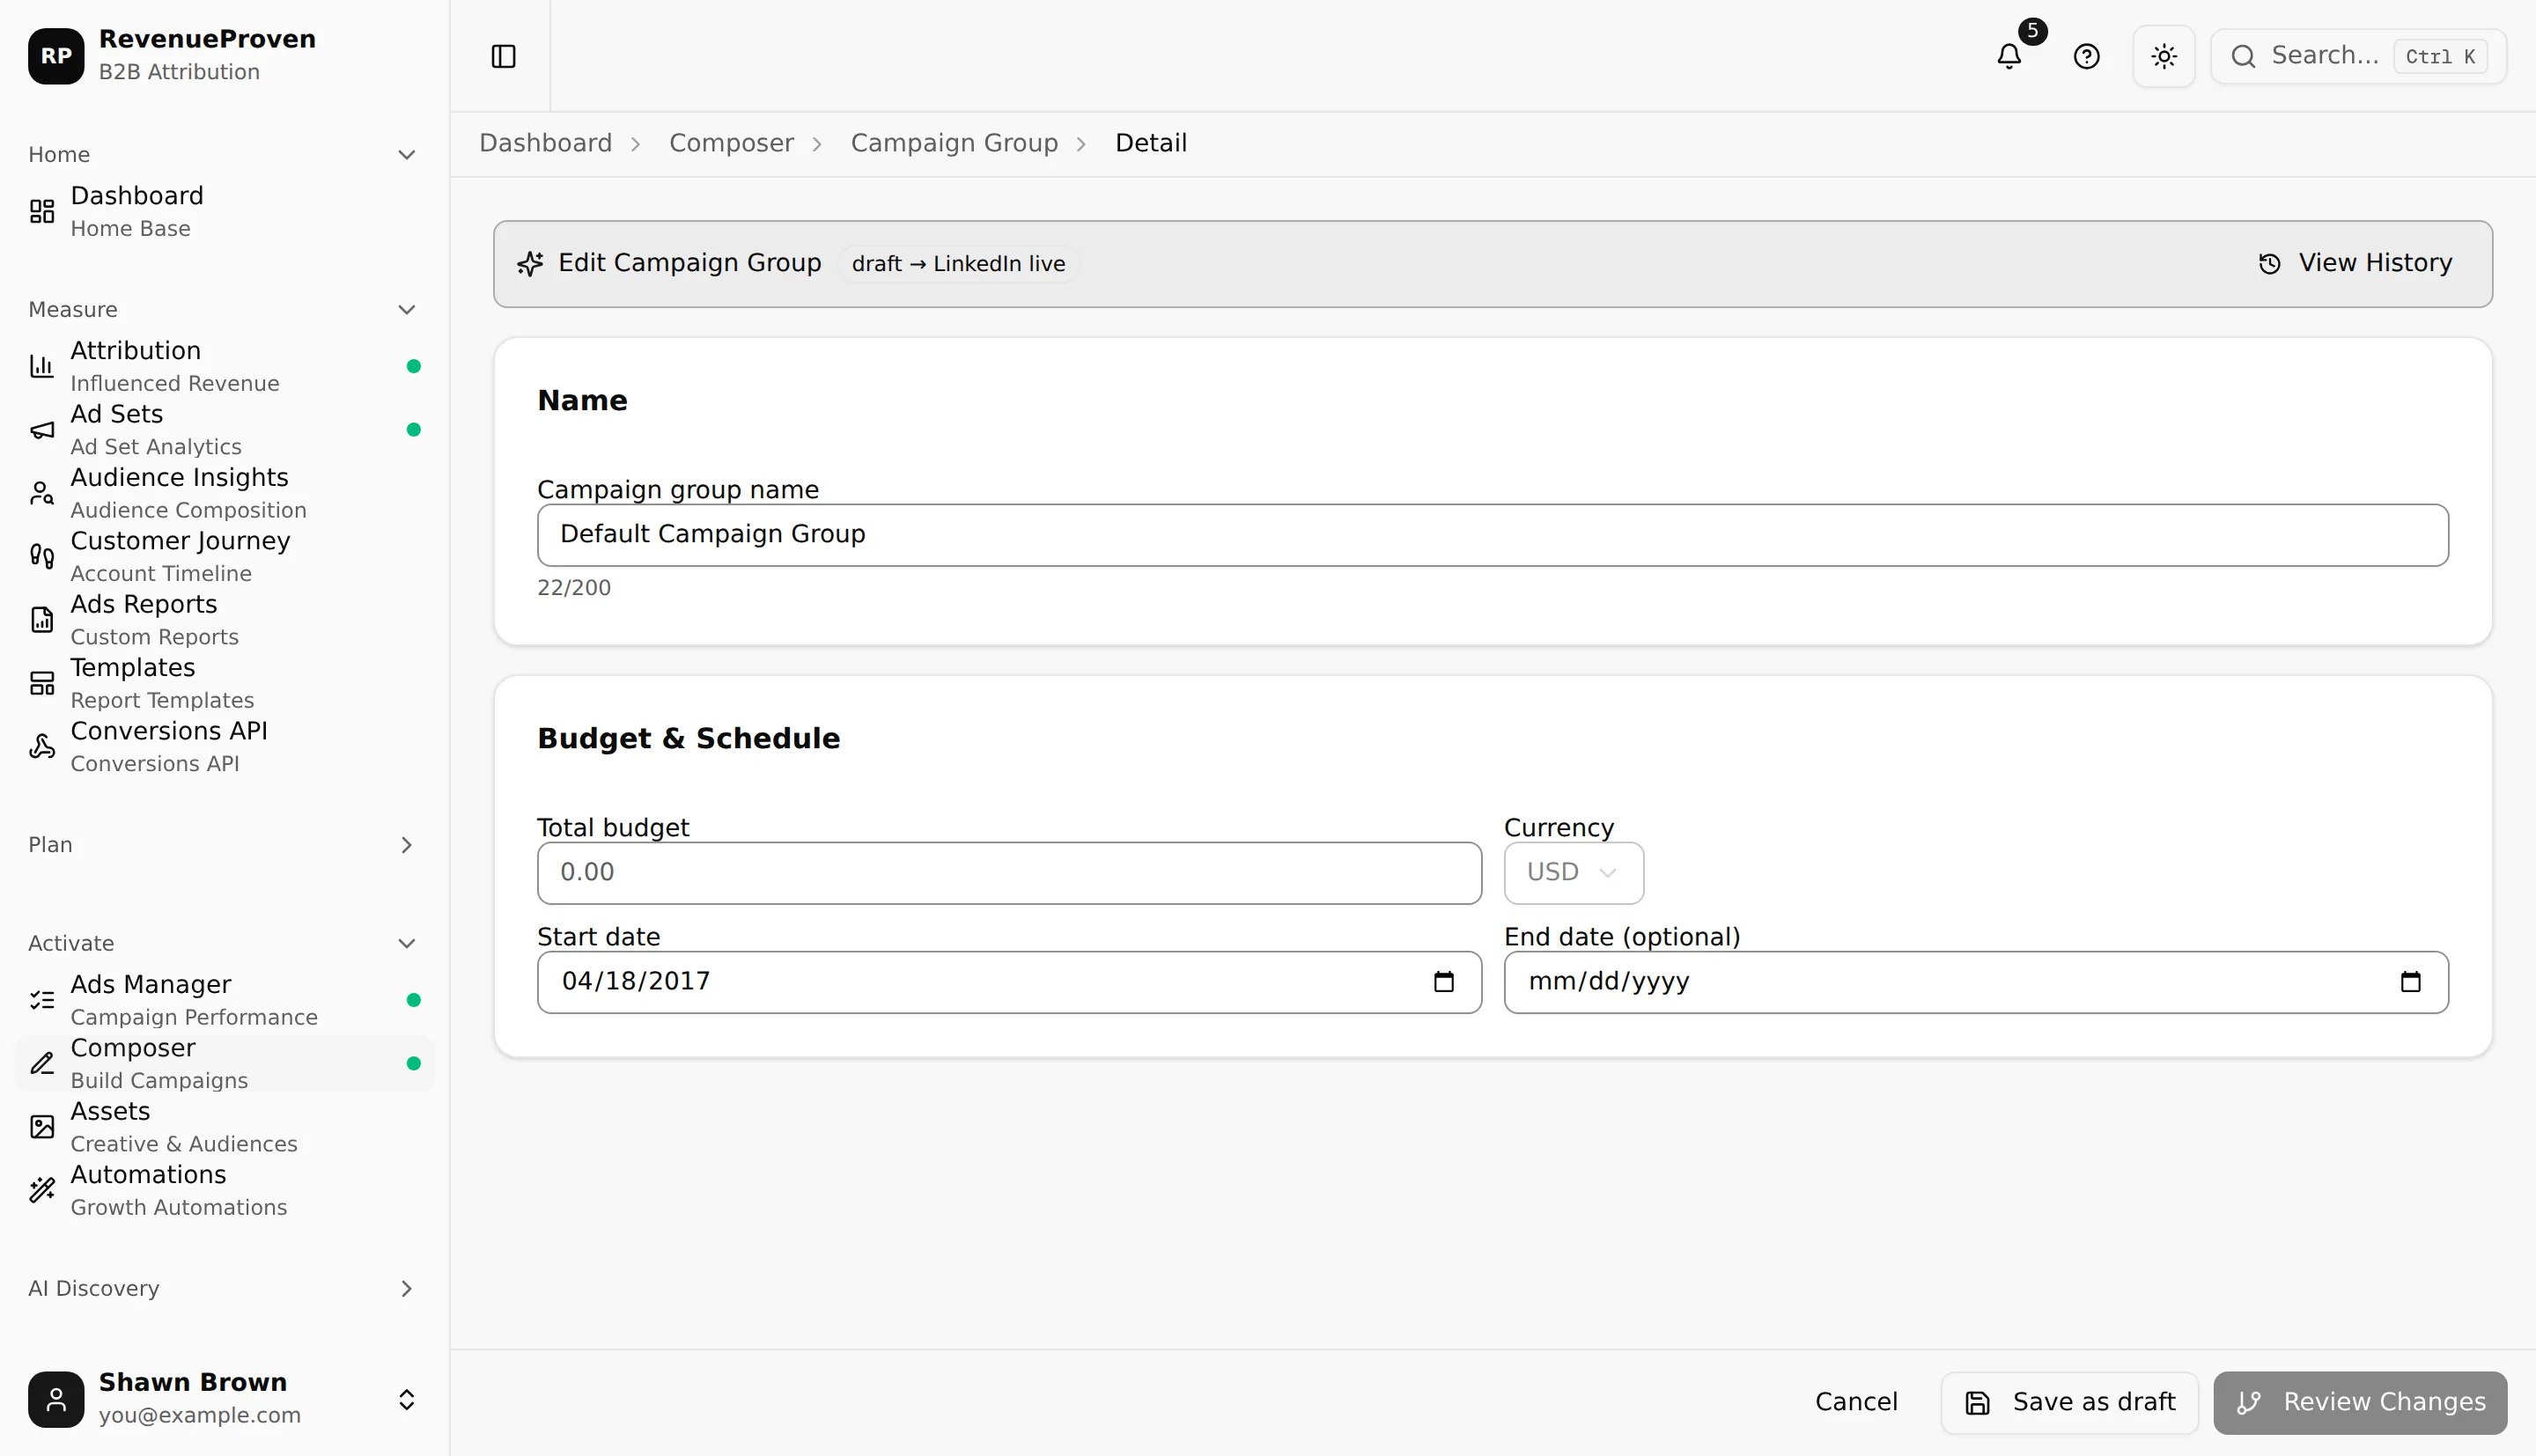Viewport: 2536px width, 1456px height.
Task: Click the Start date field
Action: click(x=1009, y=982)
